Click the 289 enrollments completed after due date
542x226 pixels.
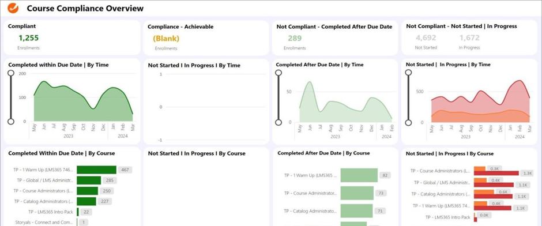[x=295, y=38]
